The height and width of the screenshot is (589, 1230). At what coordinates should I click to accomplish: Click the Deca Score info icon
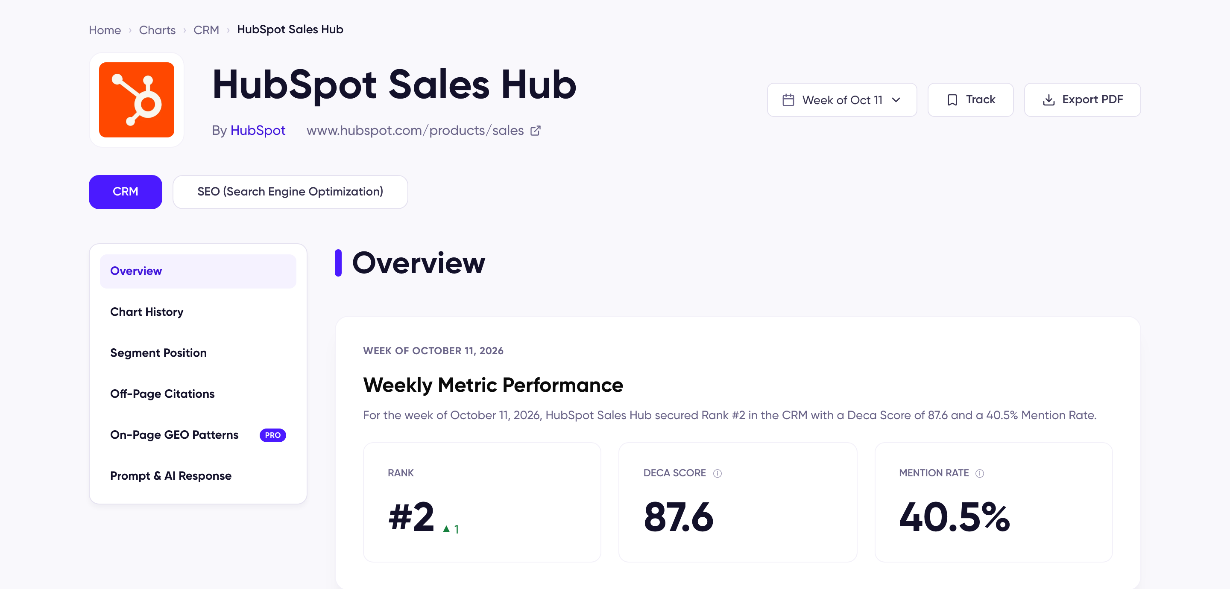point(717,473)
